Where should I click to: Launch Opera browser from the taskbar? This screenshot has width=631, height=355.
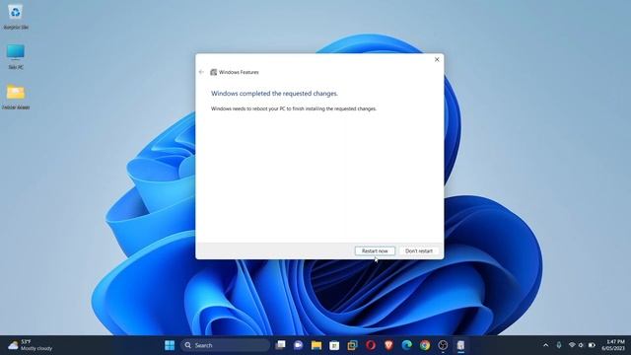click(x=371, y=345)
